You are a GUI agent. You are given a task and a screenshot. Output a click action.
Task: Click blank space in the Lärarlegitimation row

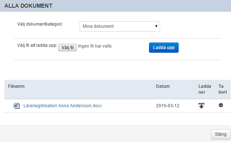(x=128, y=106)
